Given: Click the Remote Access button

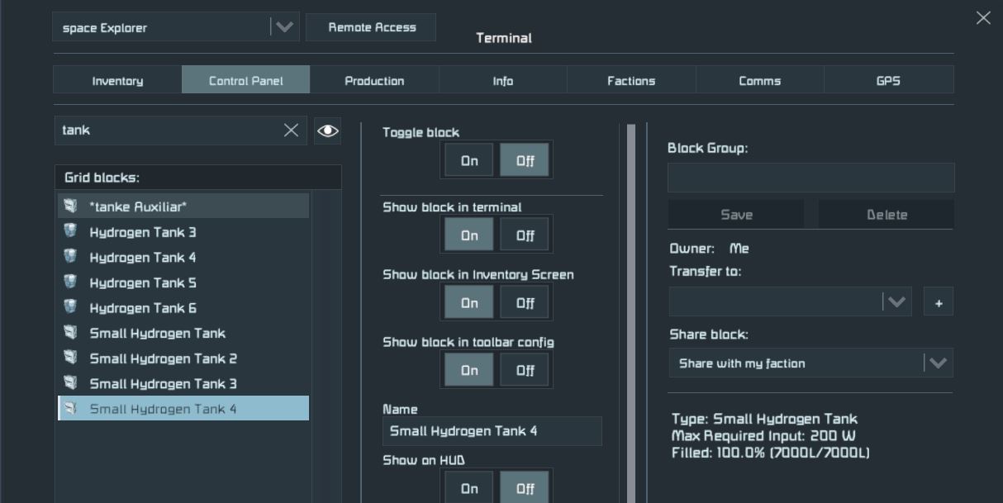Looking at the screenshot, I should [372, 27].
